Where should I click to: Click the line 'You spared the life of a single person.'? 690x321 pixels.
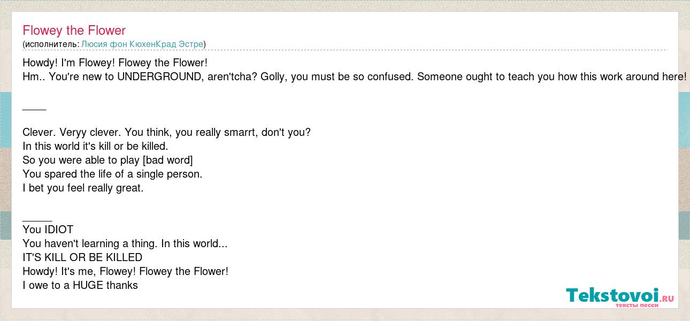pyautogui.click(x=112, y=174)
